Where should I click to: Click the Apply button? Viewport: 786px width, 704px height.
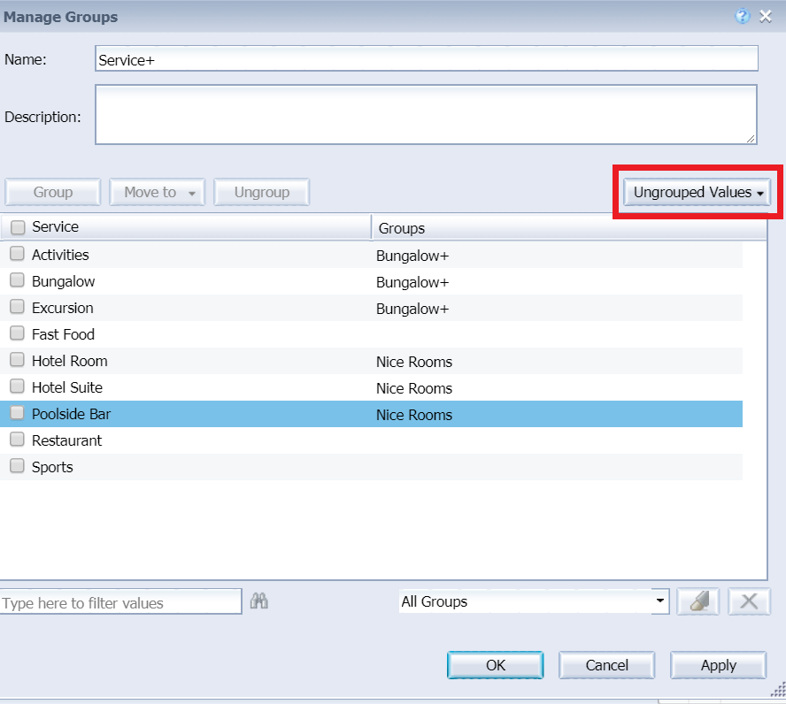pyautogui.click(x=718, y=665)
